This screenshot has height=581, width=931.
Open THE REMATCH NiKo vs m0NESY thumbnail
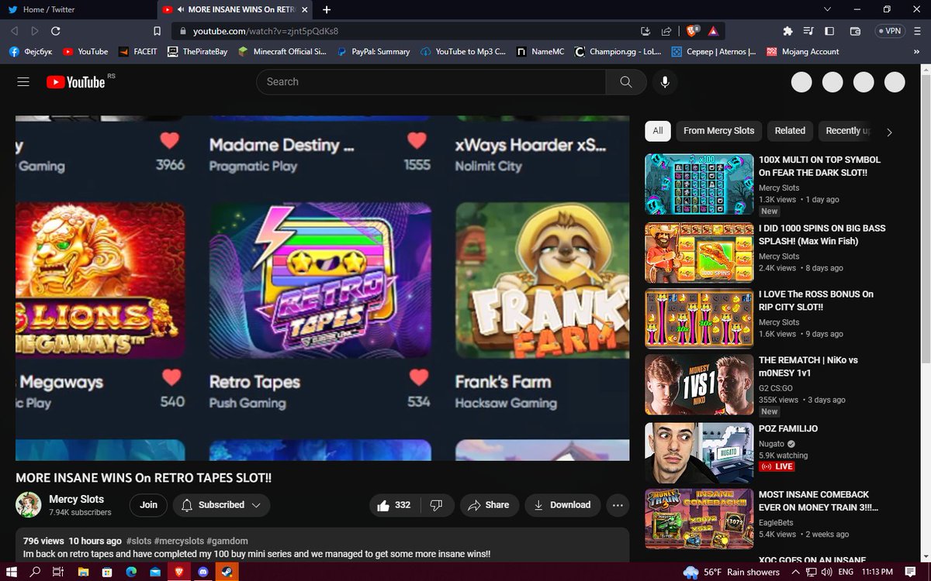click(699, 385)
